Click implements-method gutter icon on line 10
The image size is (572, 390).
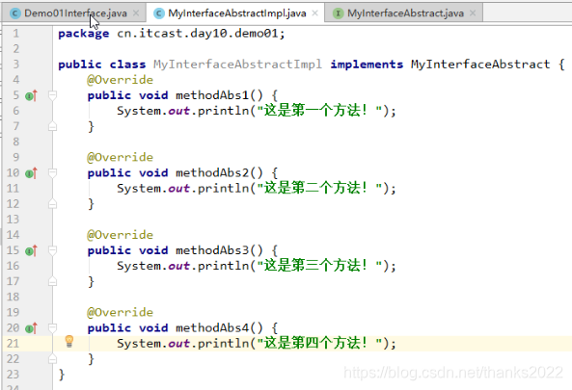point(31,173)
